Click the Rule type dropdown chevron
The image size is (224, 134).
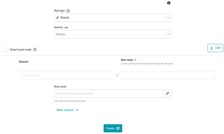coord(169,17)
